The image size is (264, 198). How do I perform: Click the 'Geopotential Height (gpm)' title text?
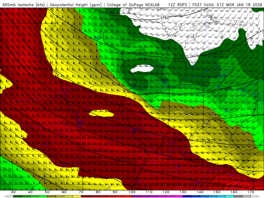pos(76,5)
